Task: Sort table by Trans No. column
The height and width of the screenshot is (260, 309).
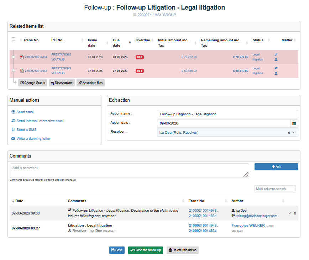Action: coord(21,40)
